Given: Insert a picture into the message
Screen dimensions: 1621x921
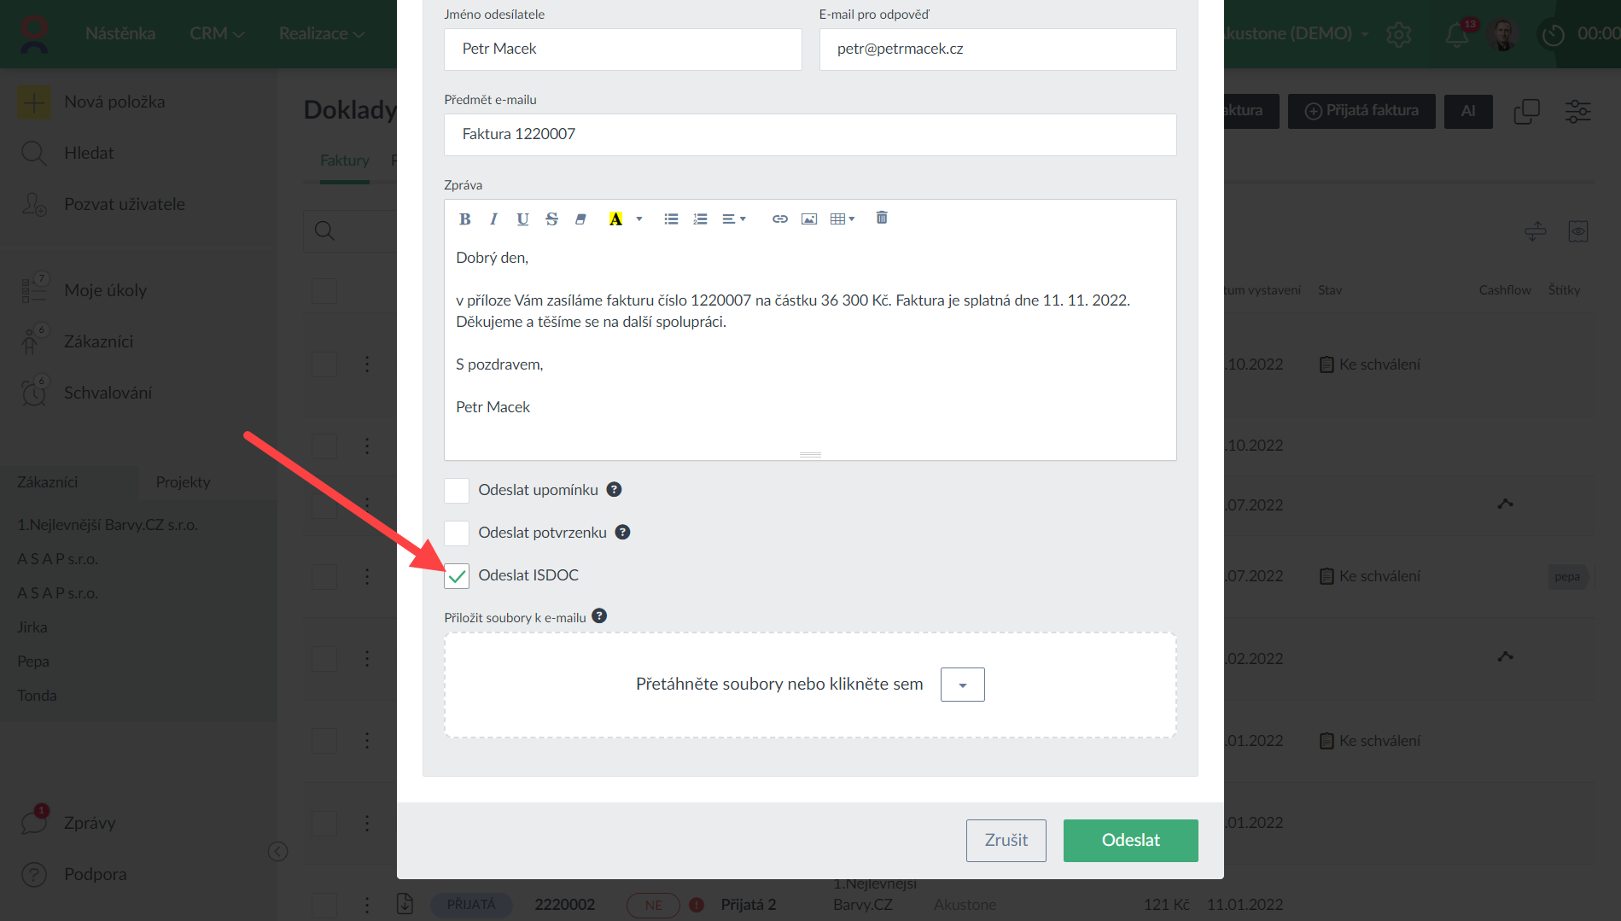Looking at the screenshot, I should [x=808, y=219].
